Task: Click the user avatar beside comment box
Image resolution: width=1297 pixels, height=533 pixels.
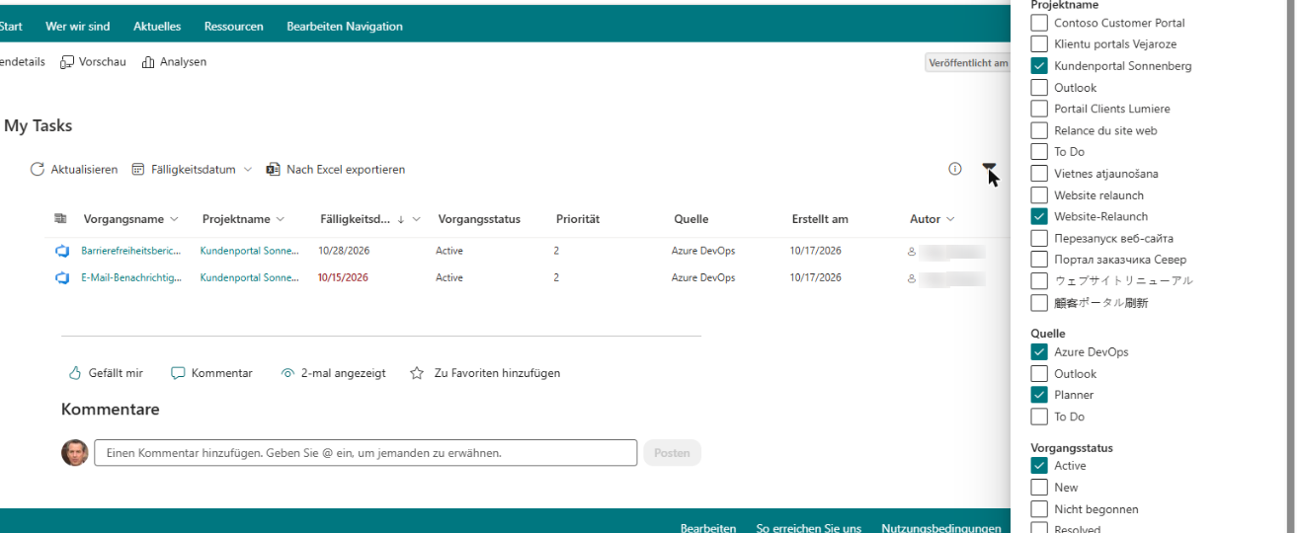Action: tap(74, 453)
